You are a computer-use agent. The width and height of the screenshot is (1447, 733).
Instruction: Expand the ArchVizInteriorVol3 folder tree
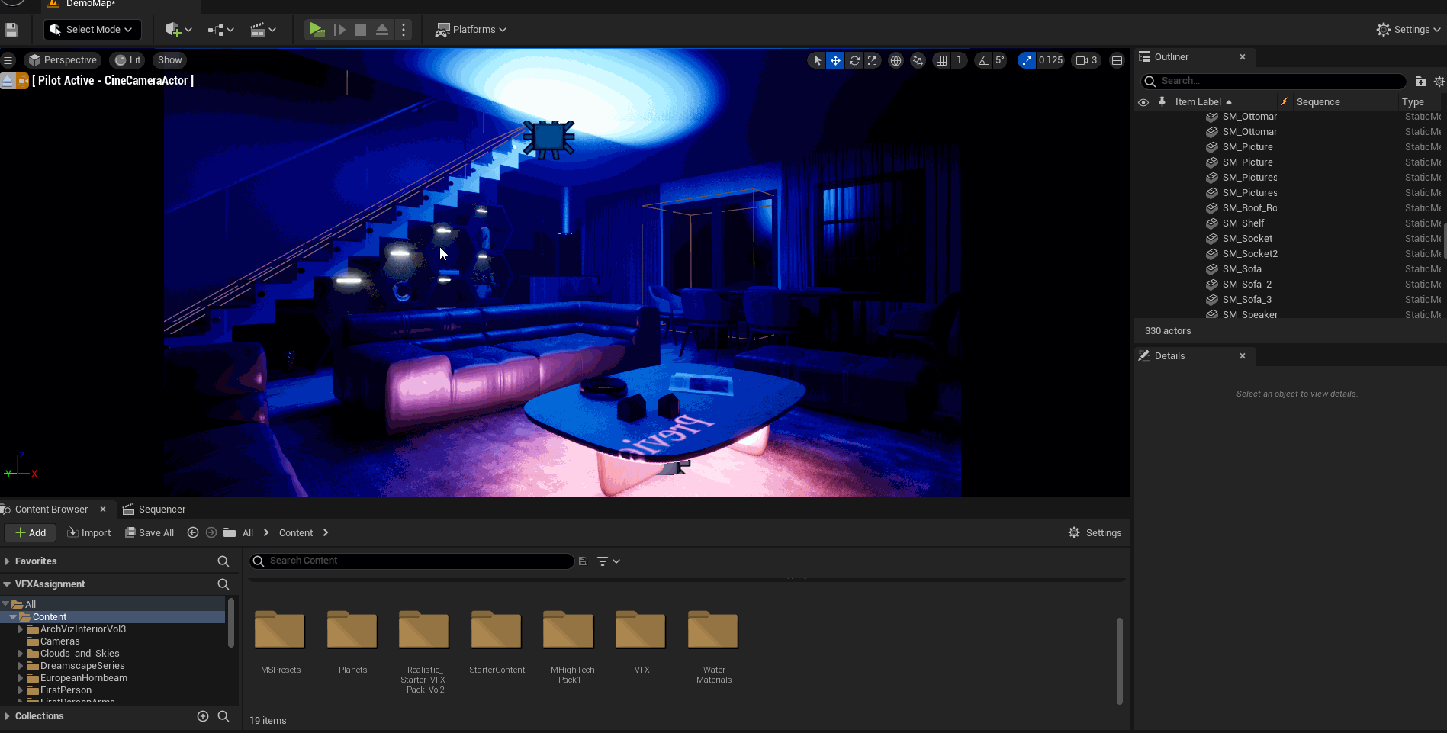tap(21, 629)
